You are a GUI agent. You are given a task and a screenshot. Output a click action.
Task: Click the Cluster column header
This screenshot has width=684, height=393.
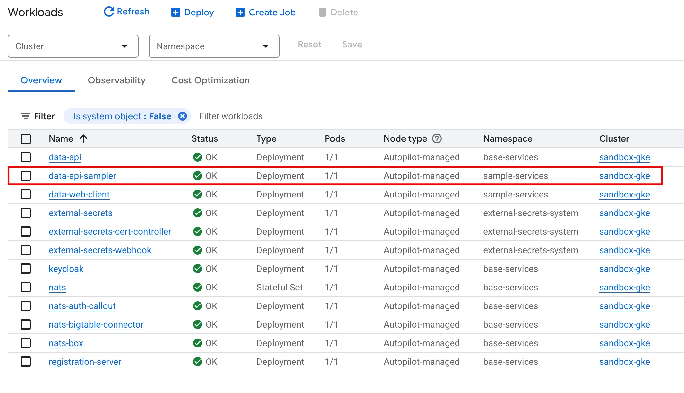point(614,138)
